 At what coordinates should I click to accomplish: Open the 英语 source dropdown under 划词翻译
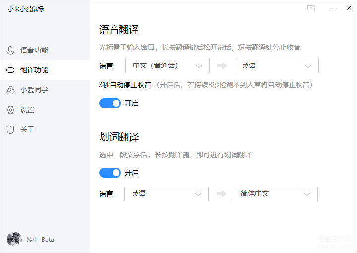[167, 194]
